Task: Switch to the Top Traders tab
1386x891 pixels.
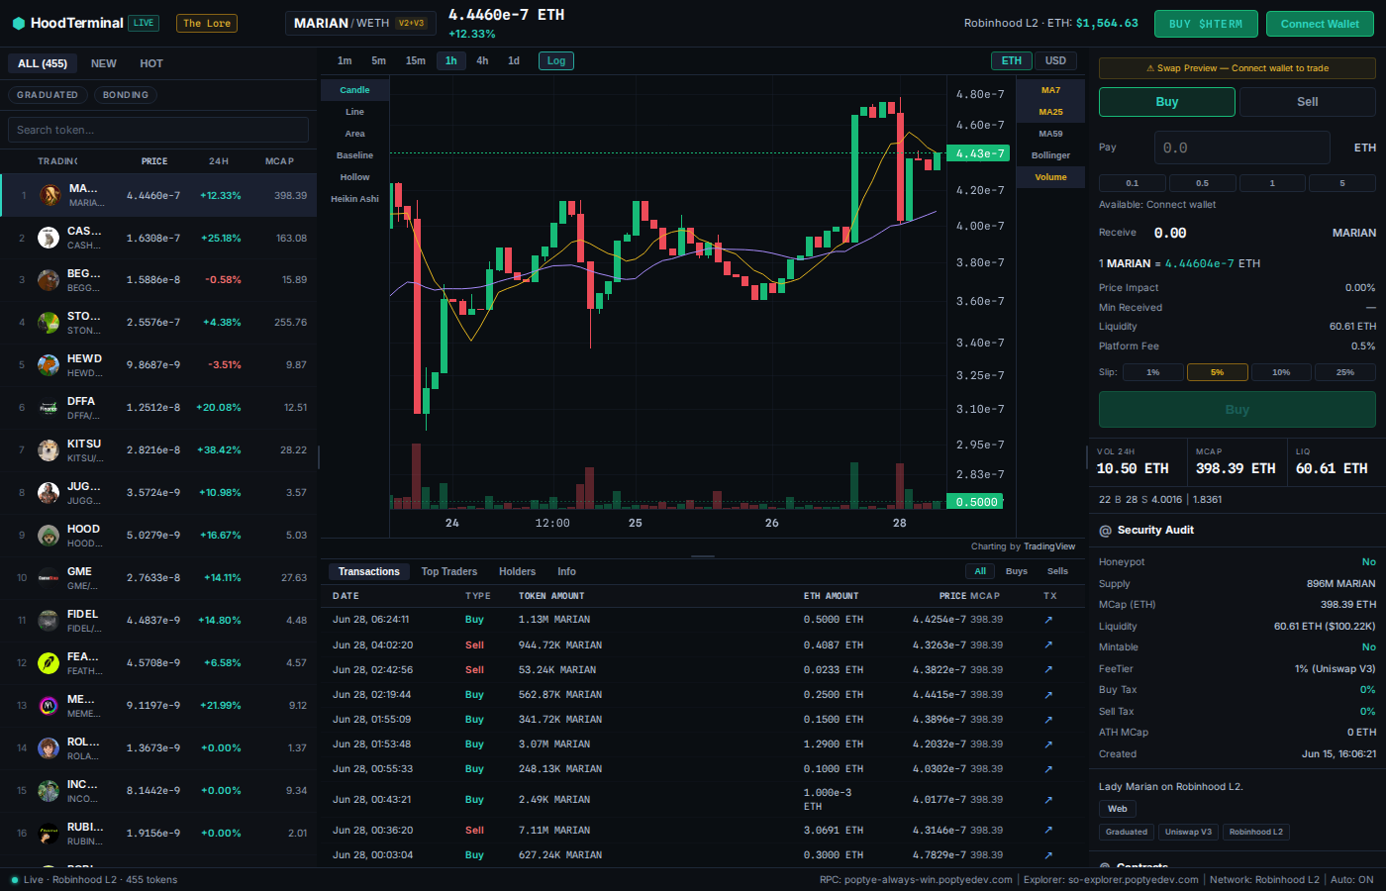Action: pyautogui.click(x=449, y=571)
